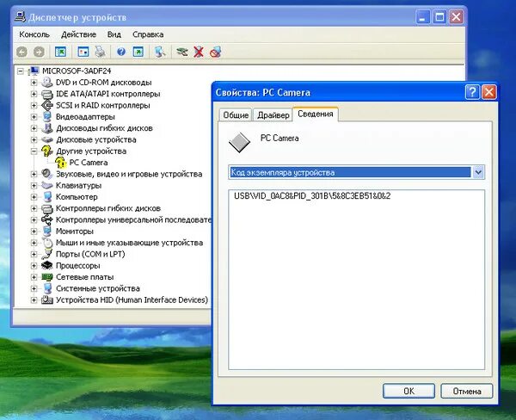Click the Клавиатуры keyboard icon

(47, 185)
